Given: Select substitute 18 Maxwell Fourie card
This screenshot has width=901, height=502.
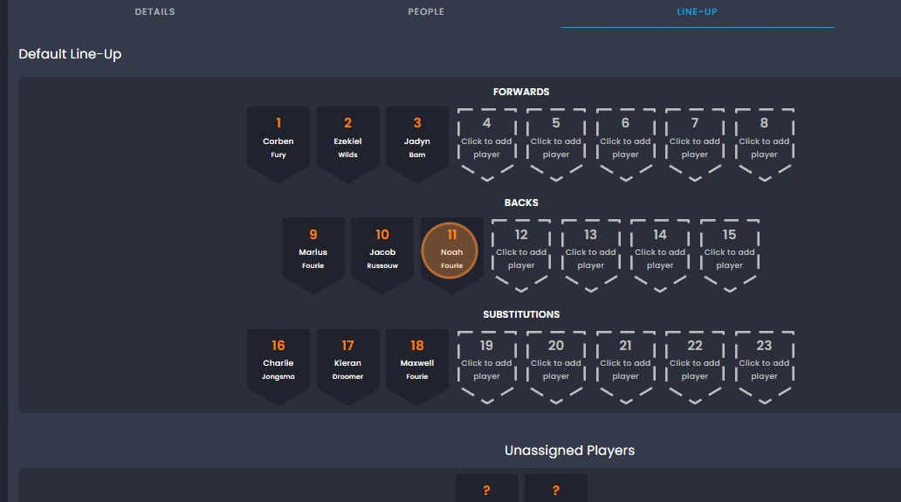Looking at the screenshot, I should click(x=417, y=367).
